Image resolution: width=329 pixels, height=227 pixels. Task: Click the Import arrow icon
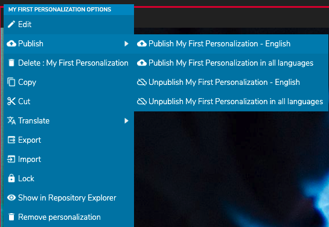(11, 159)
